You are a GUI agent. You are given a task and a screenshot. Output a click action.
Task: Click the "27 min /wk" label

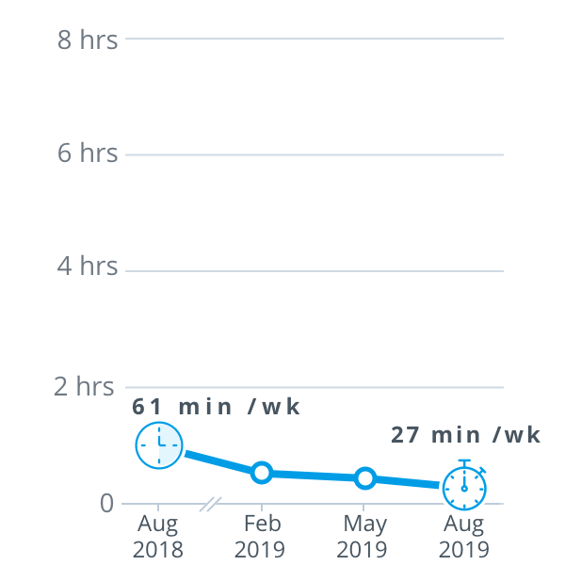[466, 435]
